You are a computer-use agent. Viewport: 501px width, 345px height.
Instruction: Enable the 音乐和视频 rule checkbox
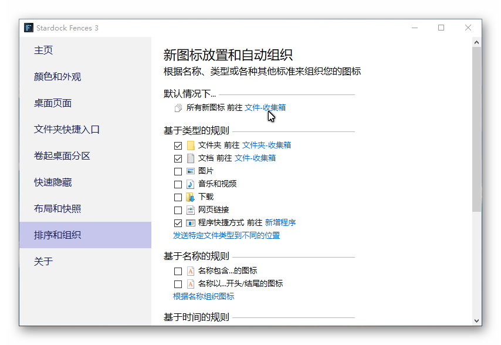[178, 184]
